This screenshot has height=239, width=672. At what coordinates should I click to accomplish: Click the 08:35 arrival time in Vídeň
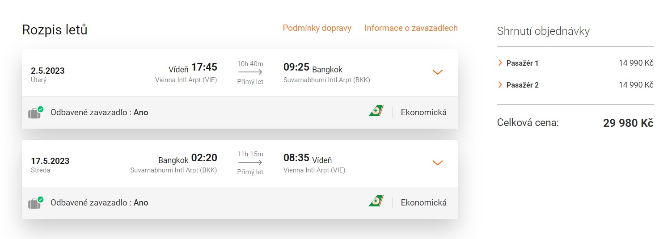(x=296, y=158)
